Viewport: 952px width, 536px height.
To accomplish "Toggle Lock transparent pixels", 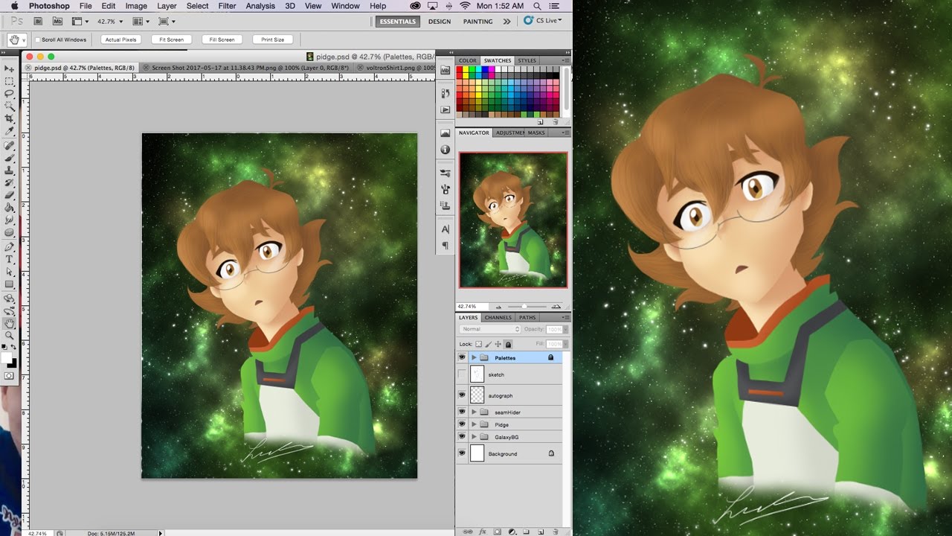I will [478, 344].
